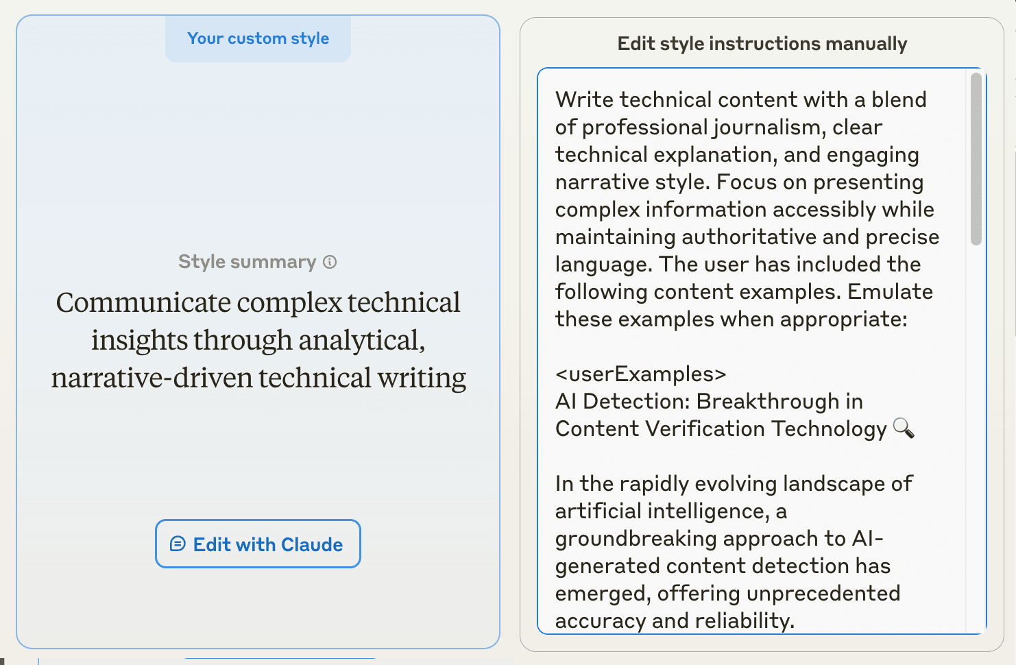Viewport: 1016px width, 665px height.
Task: Click the In the rapidly evolving landscape line
Action: point(734,484)
